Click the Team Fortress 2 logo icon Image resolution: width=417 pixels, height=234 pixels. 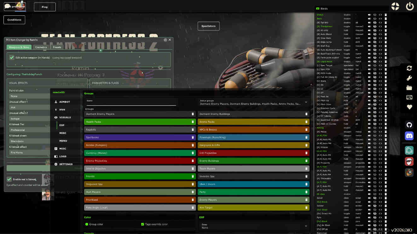395,6
